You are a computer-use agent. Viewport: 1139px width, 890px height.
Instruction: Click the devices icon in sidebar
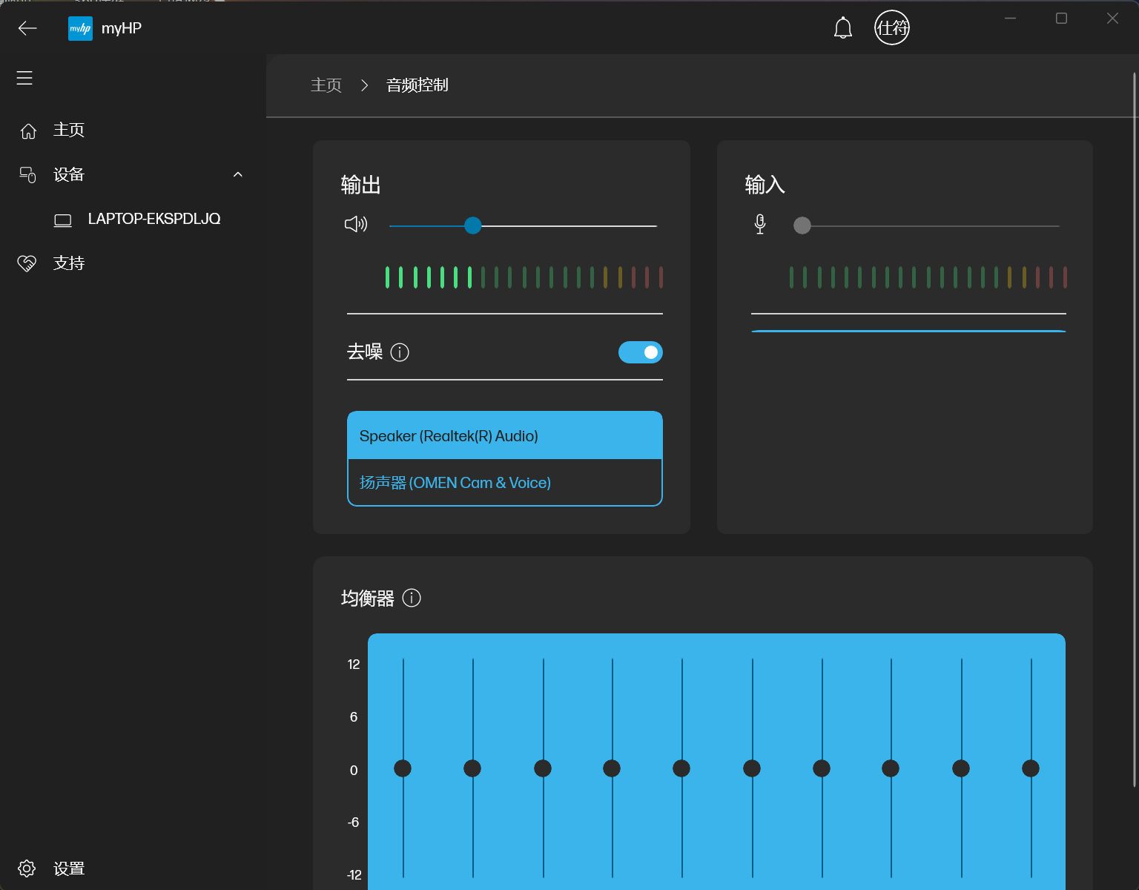[27, 175]
